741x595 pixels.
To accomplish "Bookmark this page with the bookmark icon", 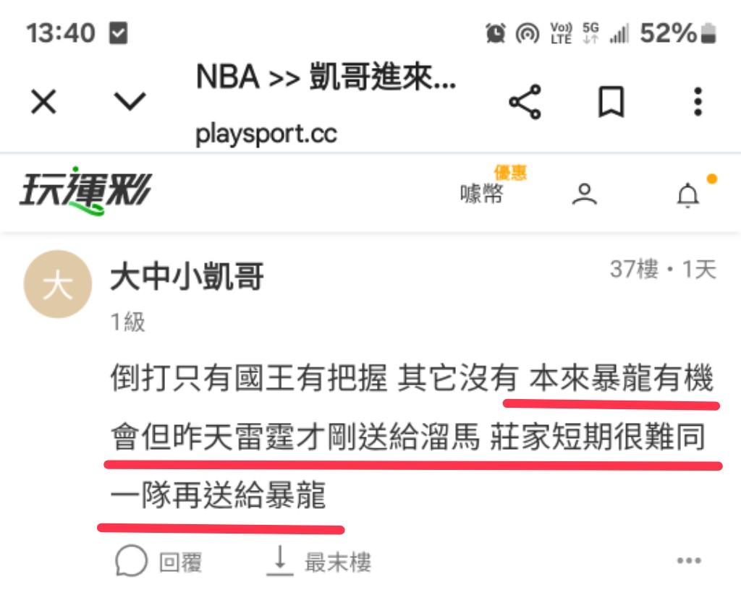I will [x=611, y=101].
